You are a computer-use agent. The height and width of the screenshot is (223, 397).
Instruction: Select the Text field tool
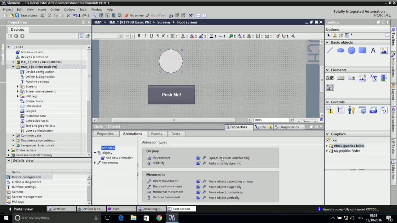click(373, 50)
